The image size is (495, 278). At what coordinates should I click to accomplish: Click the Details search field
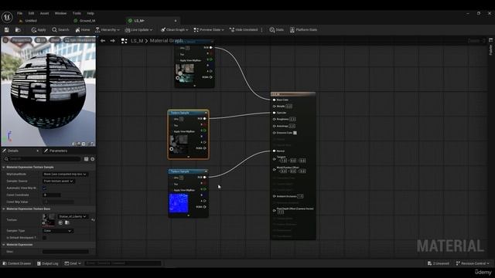coord(43,159)
